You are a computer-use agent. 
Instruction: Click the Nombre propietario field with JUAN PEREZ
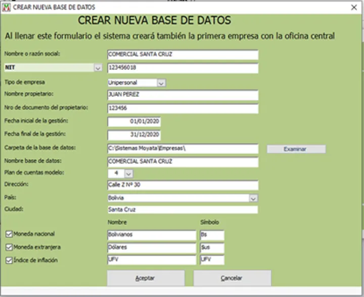click(183, 95)
